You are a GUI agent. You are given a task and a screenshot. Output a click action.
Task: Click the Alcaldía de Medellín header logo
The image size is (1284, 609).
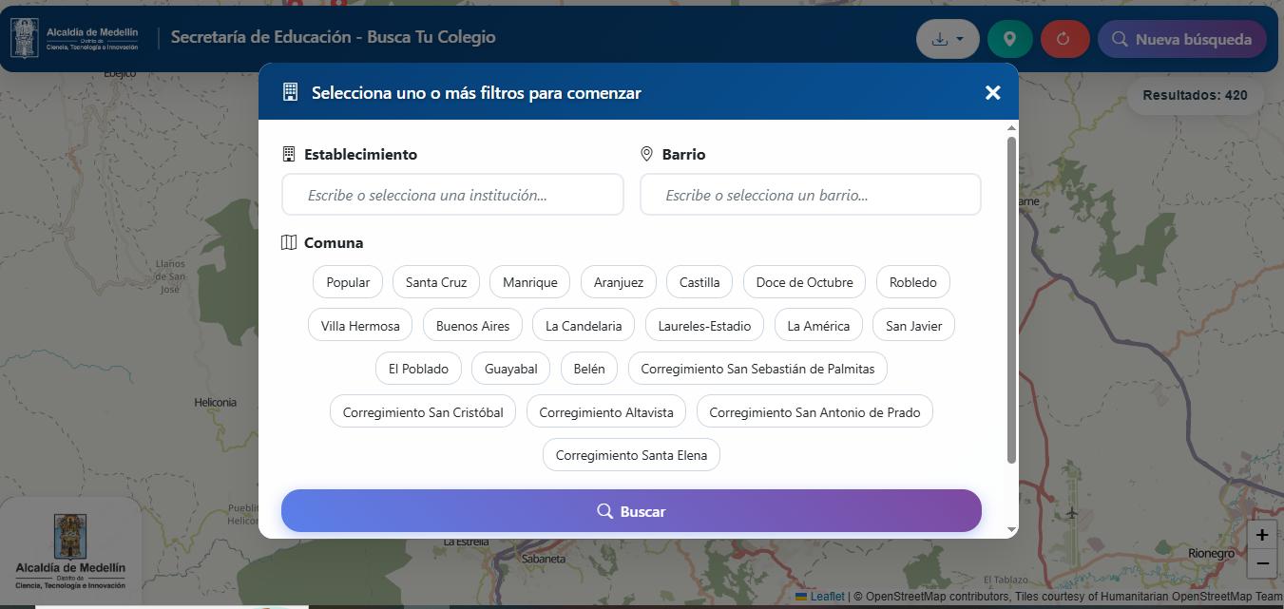click(75, 38)
